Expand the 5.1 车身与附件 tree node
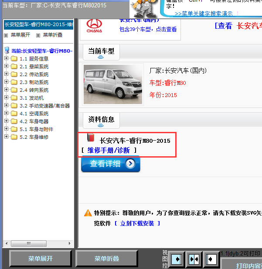 click(x=7, y=129)
